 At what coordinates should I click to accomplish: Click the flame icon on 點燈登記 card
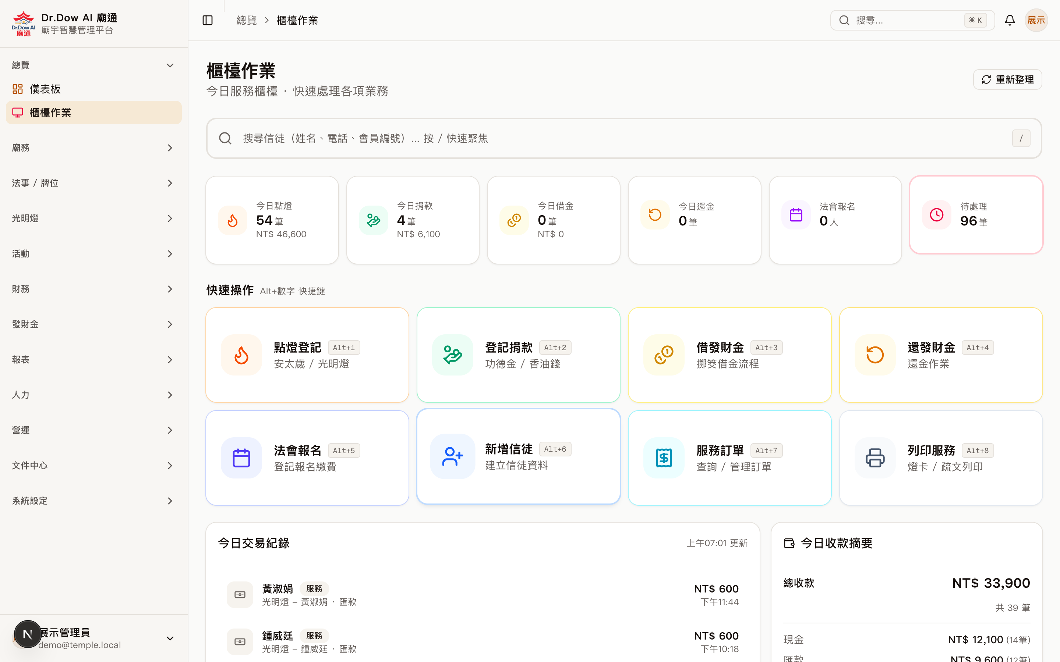coord(241,355)
